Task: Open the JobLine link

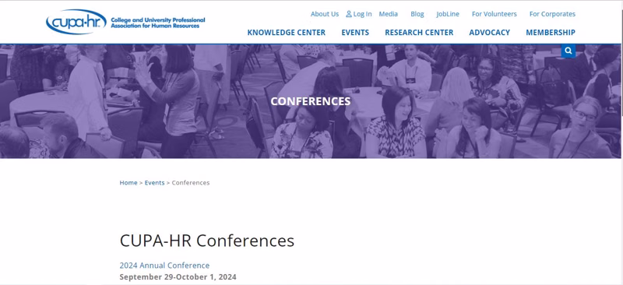Action: pyautogui.click(x=448, y=14)
